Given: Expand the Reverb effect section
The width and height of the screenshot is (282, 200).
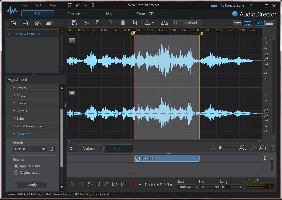Looking at the screenshot, I should [22, 88].
